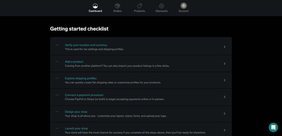Open chevron for Connect a payment processor
Screen dimensions: 282x136
tap(224, 97)
